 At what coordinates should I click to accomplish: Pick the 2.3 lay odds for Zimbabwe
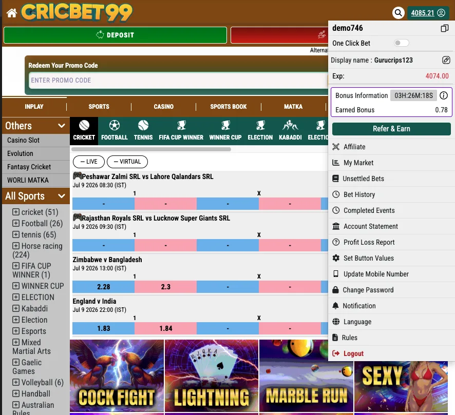pyautogui.click(x=166, y=287)
